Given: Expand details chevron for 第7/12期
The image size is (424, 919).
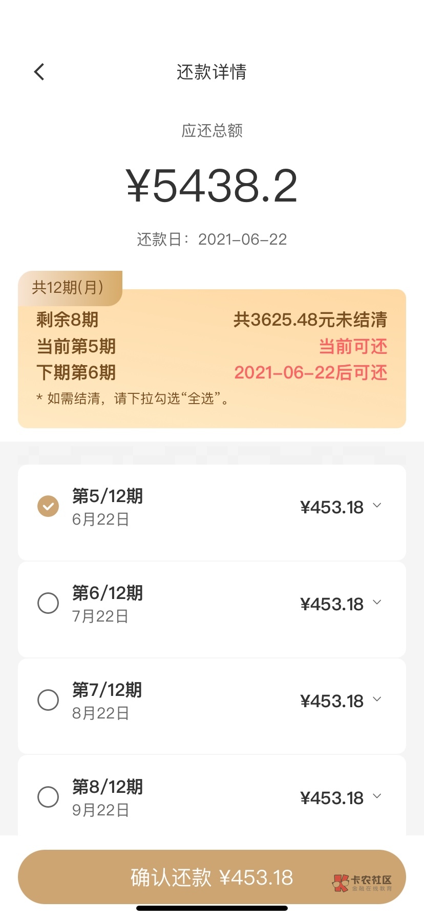Looking at the screenshot, I should click(377, 700).
